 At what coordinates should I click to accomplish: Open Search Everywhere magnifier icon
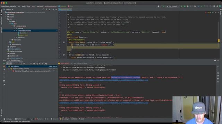(214, 6)
